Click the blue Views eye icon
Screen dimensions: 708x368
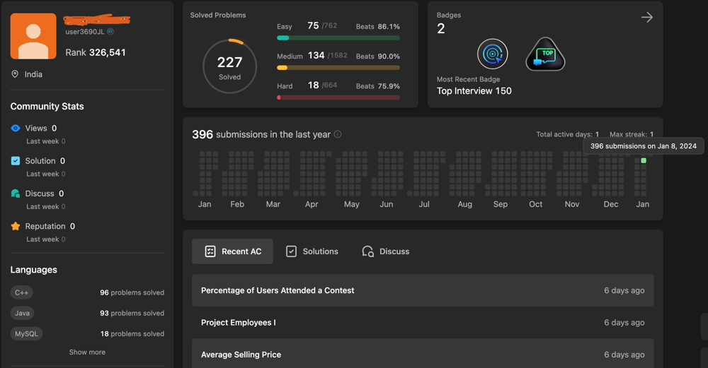pyautogui.click(x=16, y=129)
